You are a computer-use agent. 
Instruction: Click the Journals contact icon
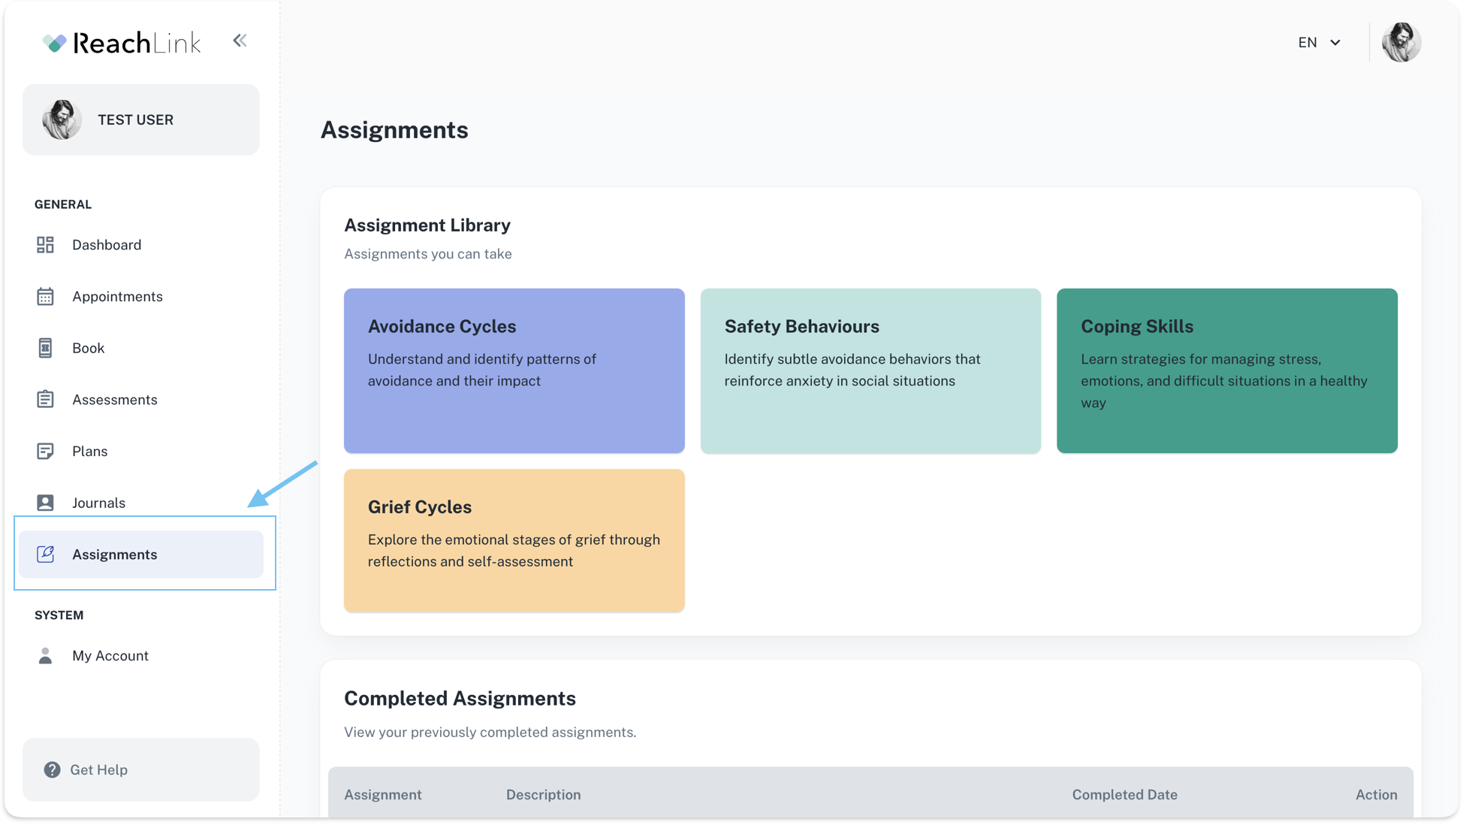(45, 503)
